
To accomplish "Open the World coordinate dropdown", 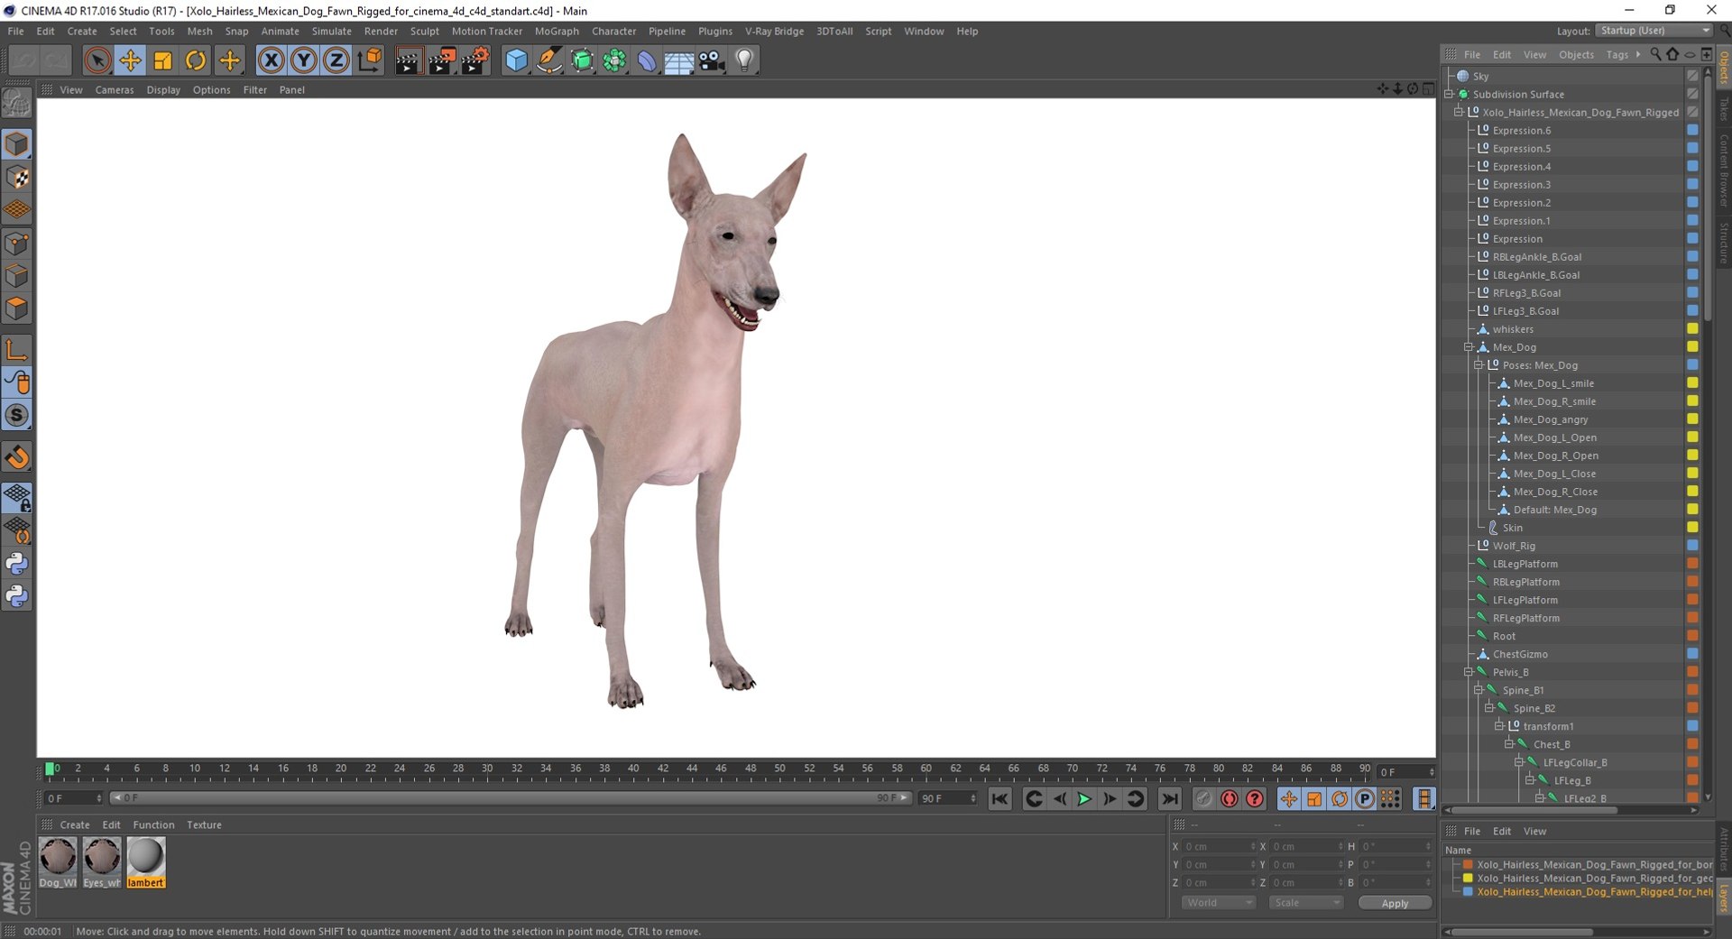I will [1218, 903].
